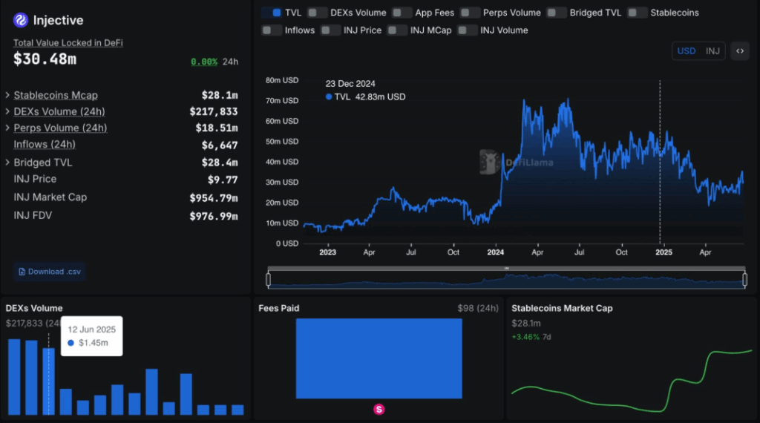This screenshot has width=760, height=423.
Task: Open the Inflows (24h) link
Action: tap(45, 145)
